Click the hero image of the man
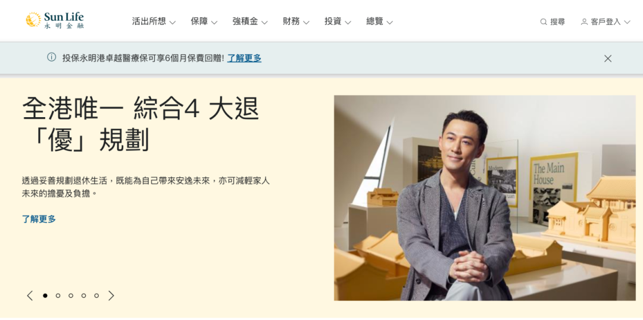This screenshot has height=320, width=643. tap(485, 198)
